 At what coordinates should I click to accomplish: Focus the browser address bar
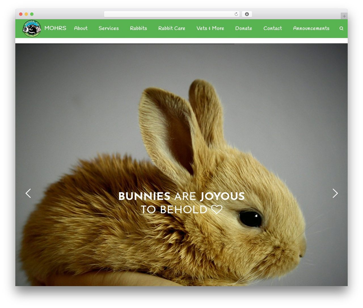[x=172, y=14]
